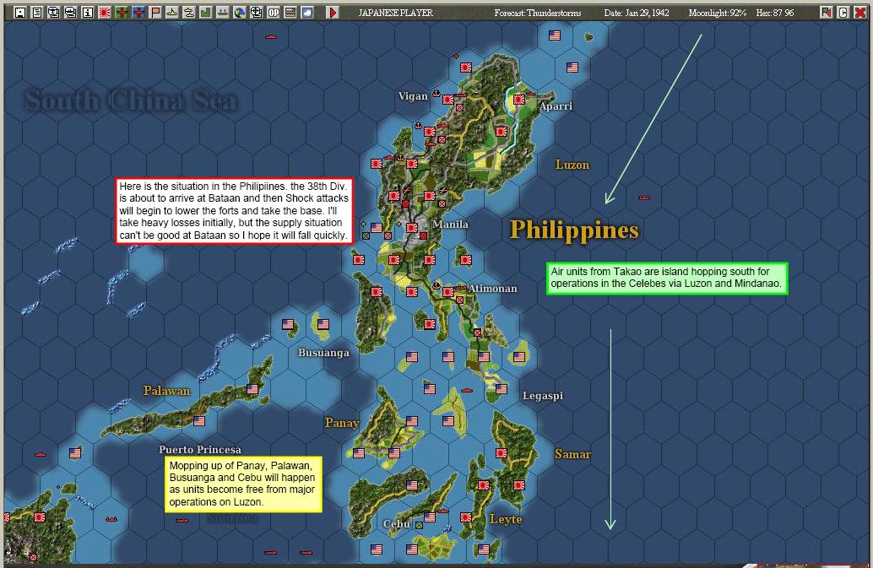Click the Hex: 87 96 coordinate readout

tap(774, 13)
